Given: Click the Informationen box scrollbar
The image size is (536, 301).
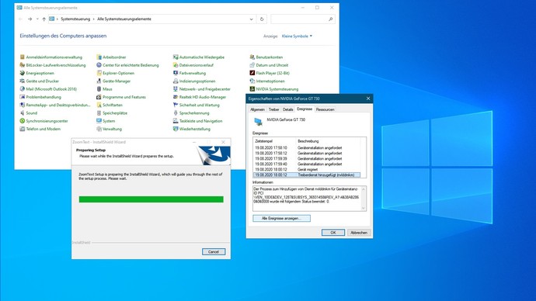Looking at the screenshot, I should [363, 199].
